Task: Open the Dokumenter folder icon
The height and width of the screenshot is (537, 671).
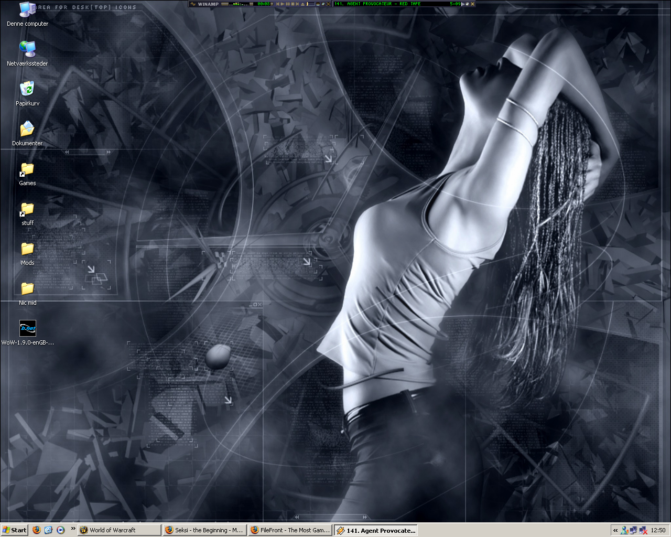Action: pyautogui.click(x=27, y=130)
